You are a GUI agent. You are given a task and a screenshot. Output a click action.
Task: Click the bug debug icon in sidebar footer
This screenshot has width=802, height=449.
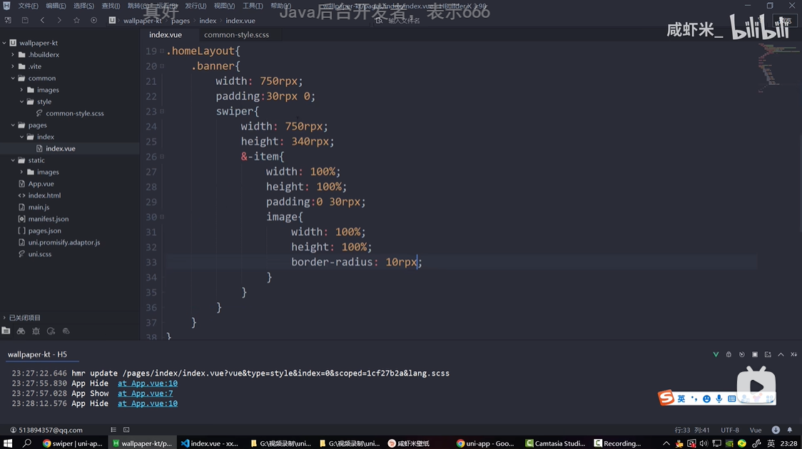coord(36,331)
